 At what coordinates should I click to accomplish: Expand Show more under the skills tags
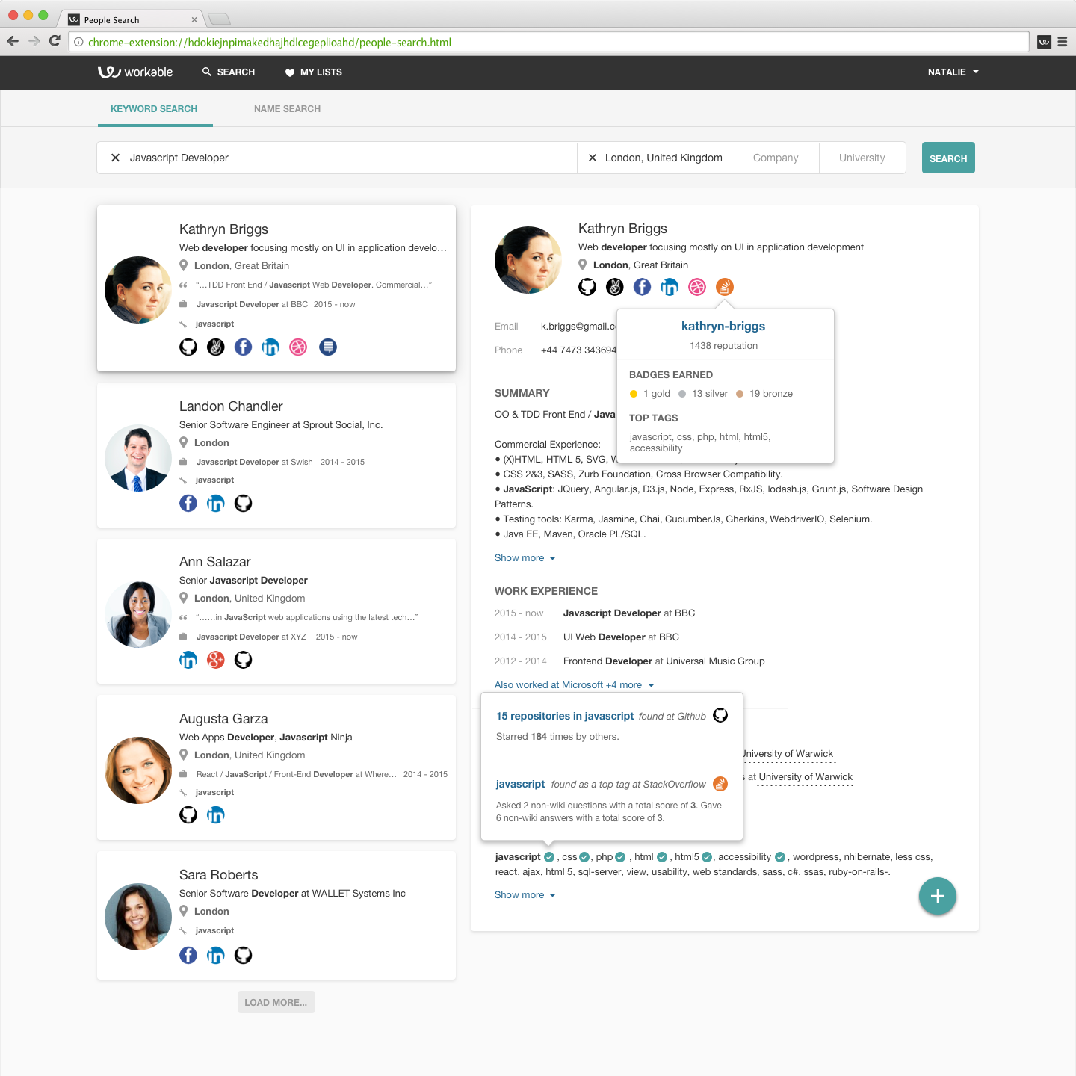[525, 895]
